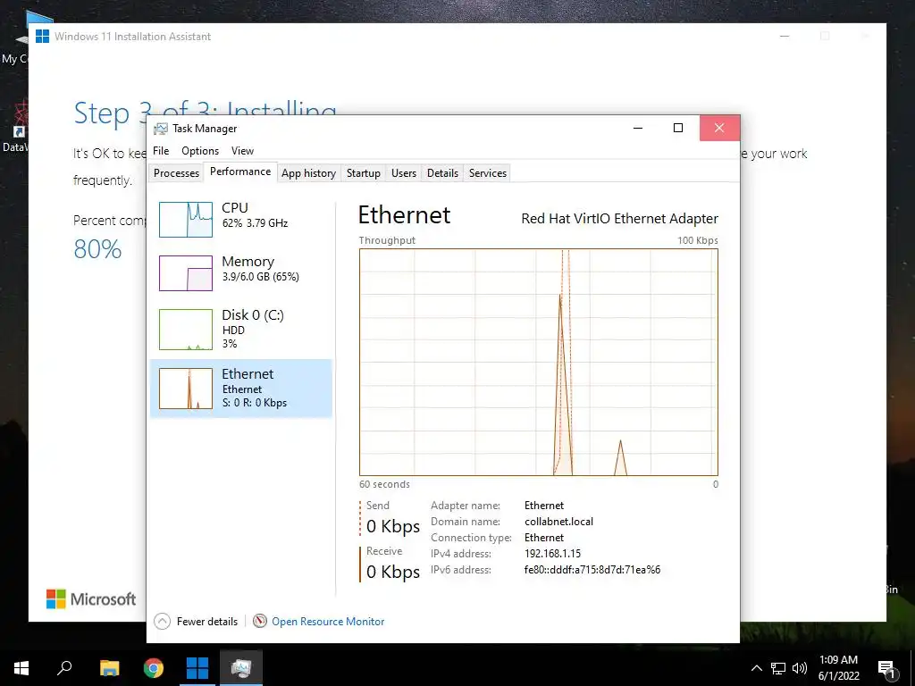Go to the Users tab
The height and width of the screenshot is (686, 915).
[404, 173]
